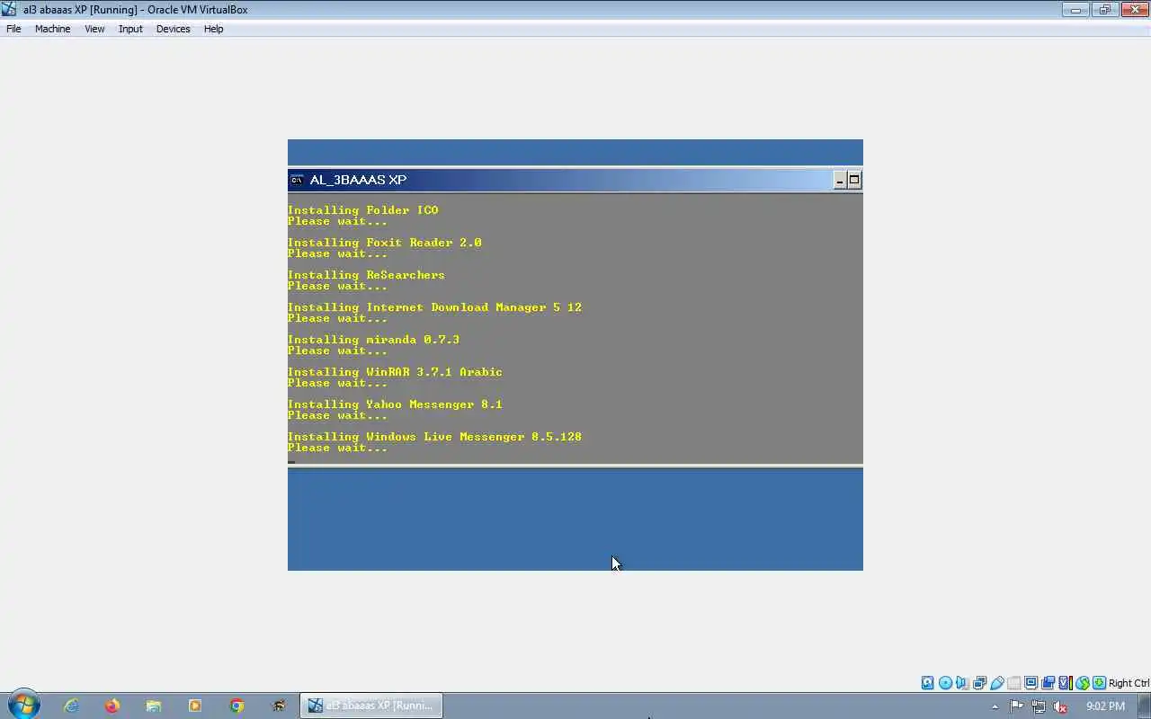
Task: Click the muted volume tray icon
Action: pyautogui.click(x=1060, y=706)
